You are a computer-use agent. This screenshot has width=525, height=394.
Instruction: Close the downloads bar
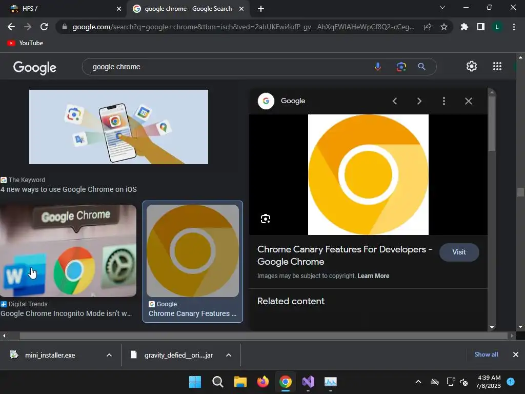click(516, 354)
